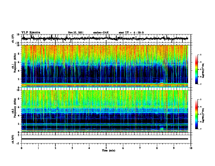Click the 'Time (min)' axis label

[x=109, y=151]
